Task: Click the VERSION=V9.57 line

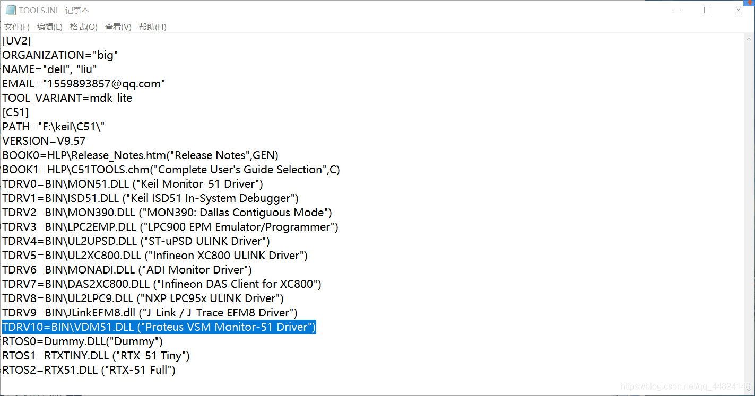Action: click(44, 141)
